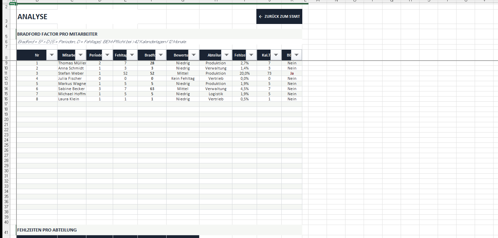Open the Mitarbeiter column filter dropdown
The image size is (498, 238).
(81, 55)
